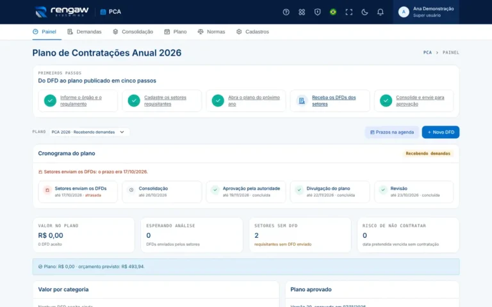Click the 'Plano aprovado' heading
The width and height of the screenshot is (492, 307).
pyautogui.click(x=311, y=290)
